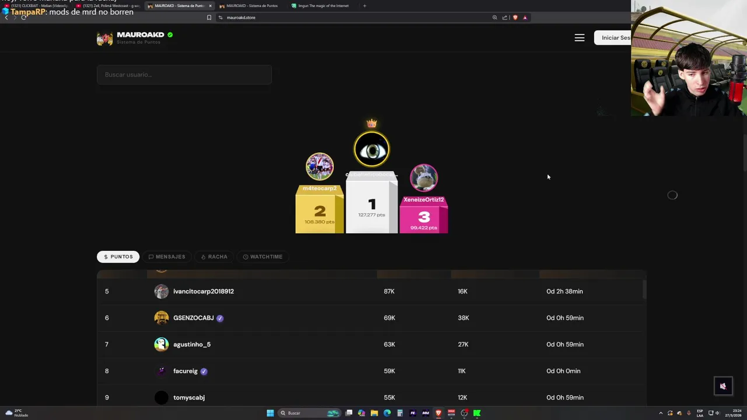The height and width of the screenshot is (420, 747).
Task: Focus the Buscar usuario search field
Action: tap(184, 75)
